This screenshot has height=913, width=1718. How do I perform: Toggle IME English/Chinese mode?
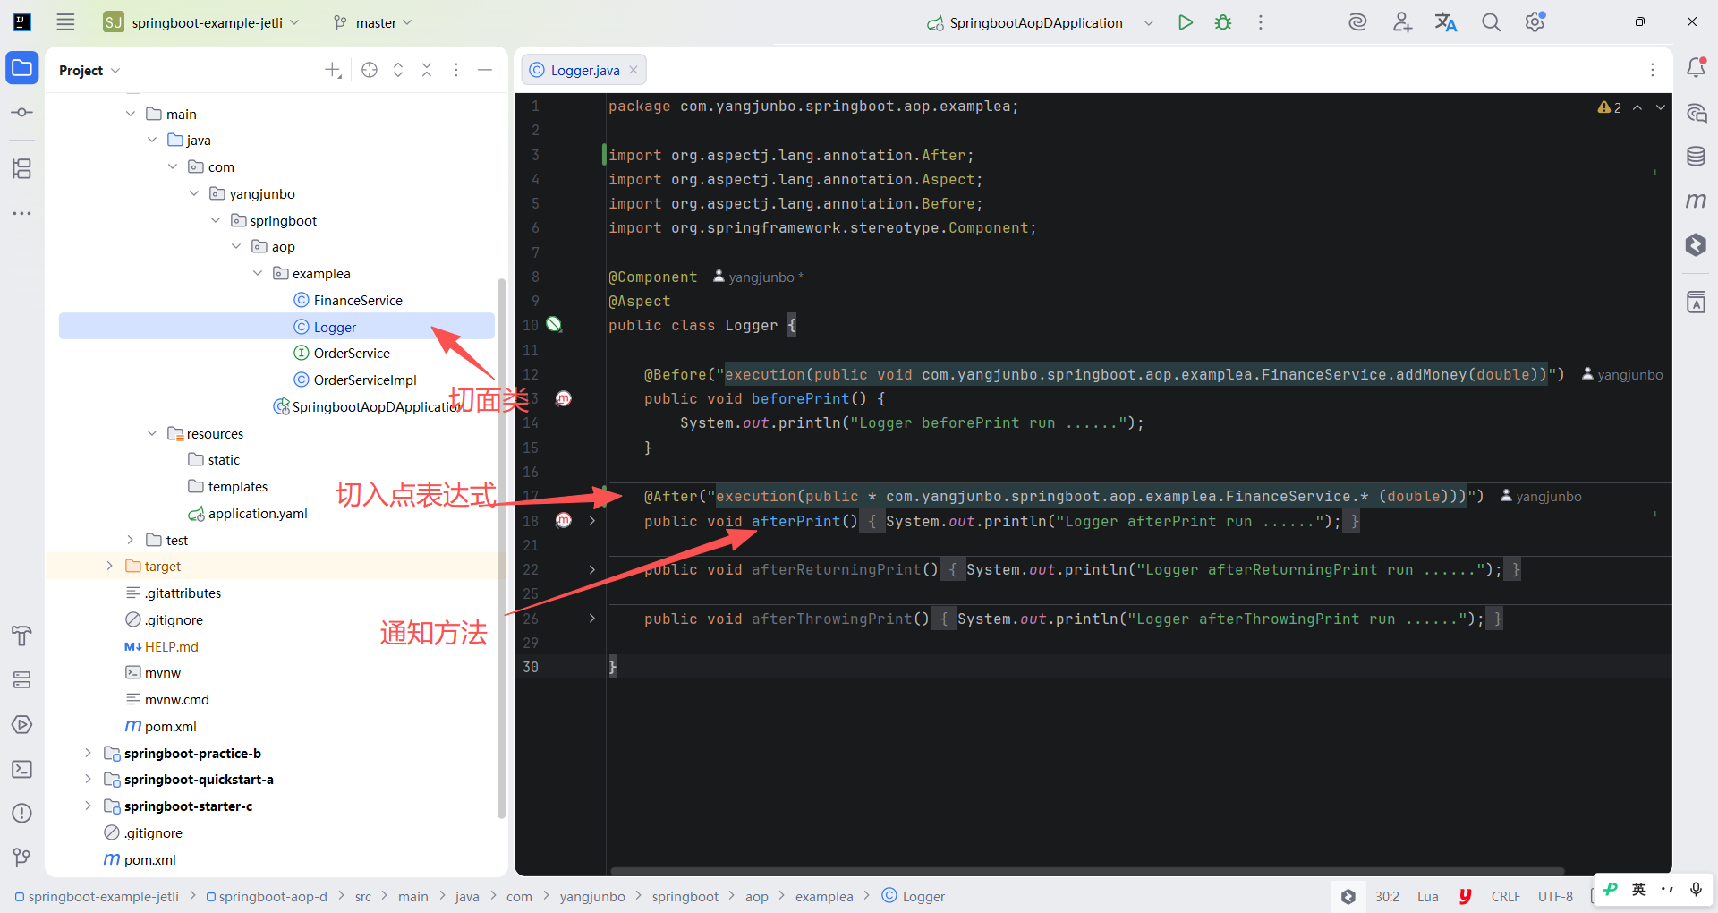[x=1638, y=889]
